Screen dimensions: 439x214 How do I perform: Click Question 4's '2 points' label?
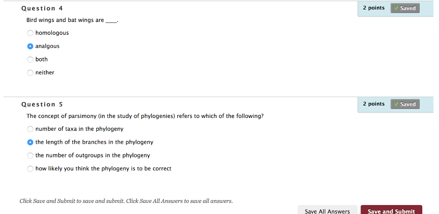pos(373,8)
